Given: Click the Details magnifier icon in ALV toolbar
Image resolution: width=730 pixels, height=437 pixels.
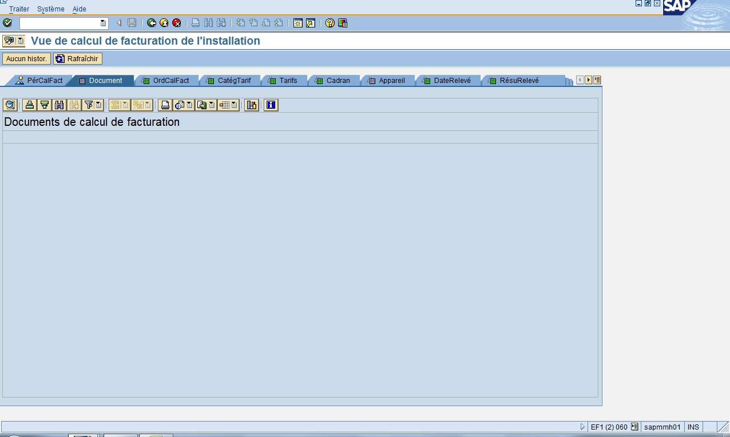Looking at the screenshot, I should (10, 105).
